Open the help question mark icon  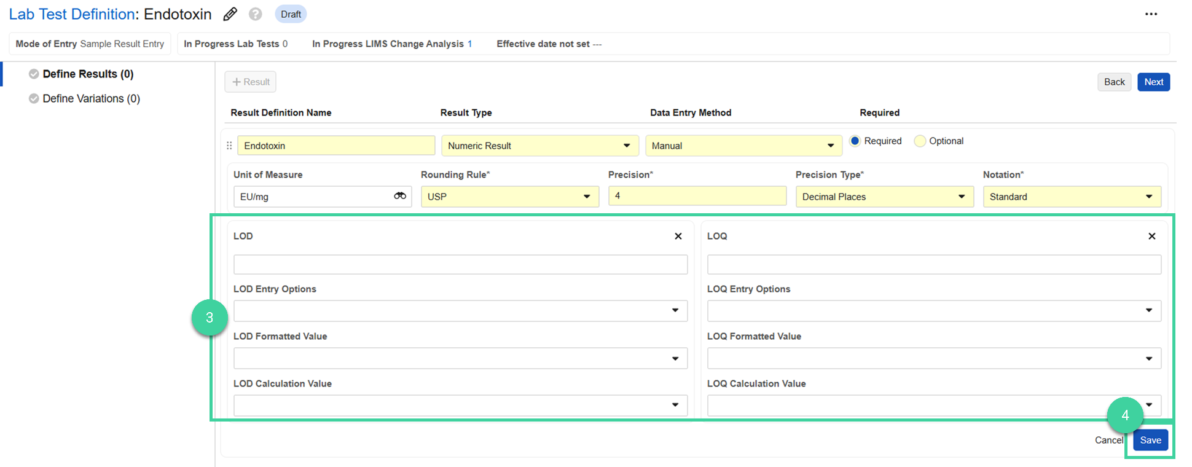point(256,14)
